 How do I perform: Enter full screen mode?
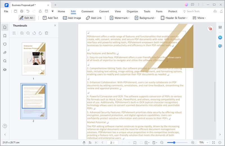point(213,142)
